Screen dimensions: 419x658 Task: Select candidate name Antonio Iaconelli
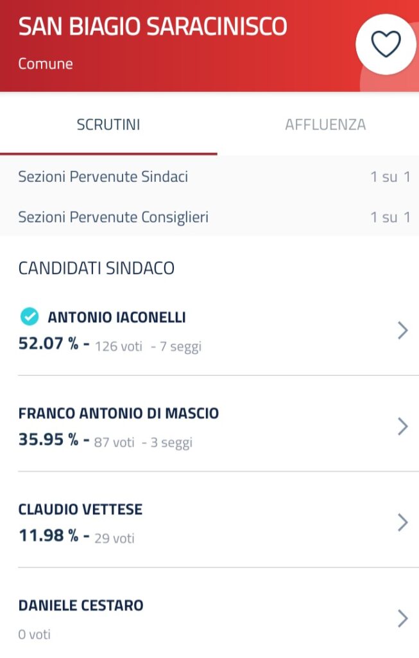[117, 317]
